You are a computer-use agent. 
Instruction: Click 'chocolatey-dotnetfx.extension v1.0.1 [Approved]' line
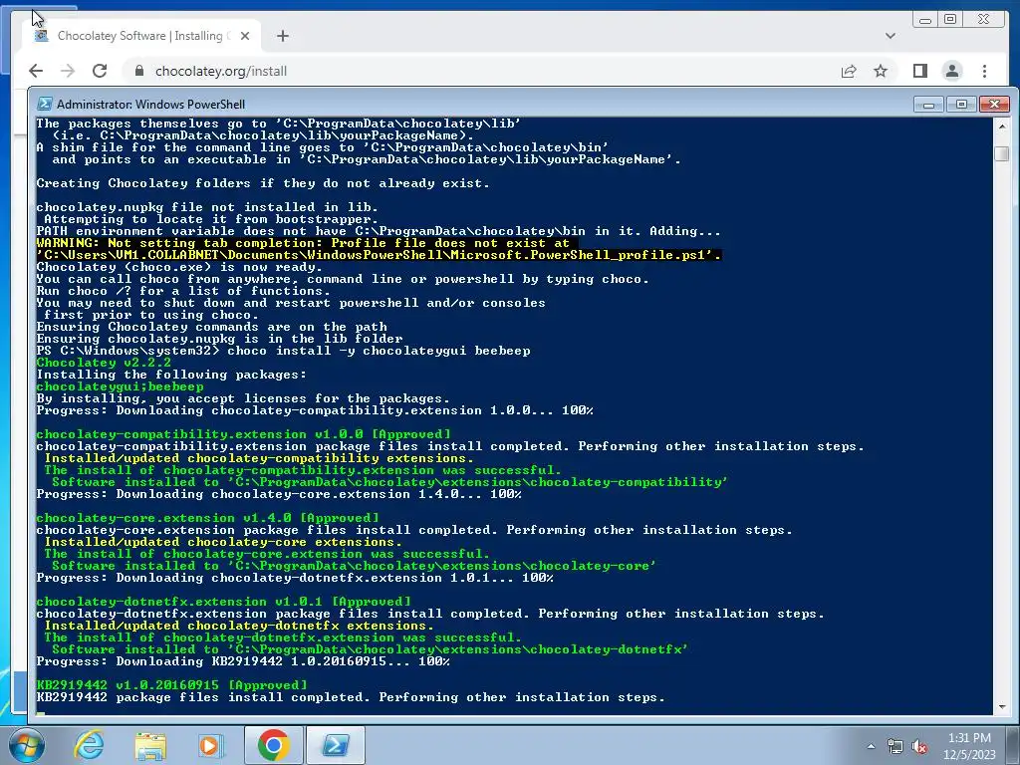point(223,601)
